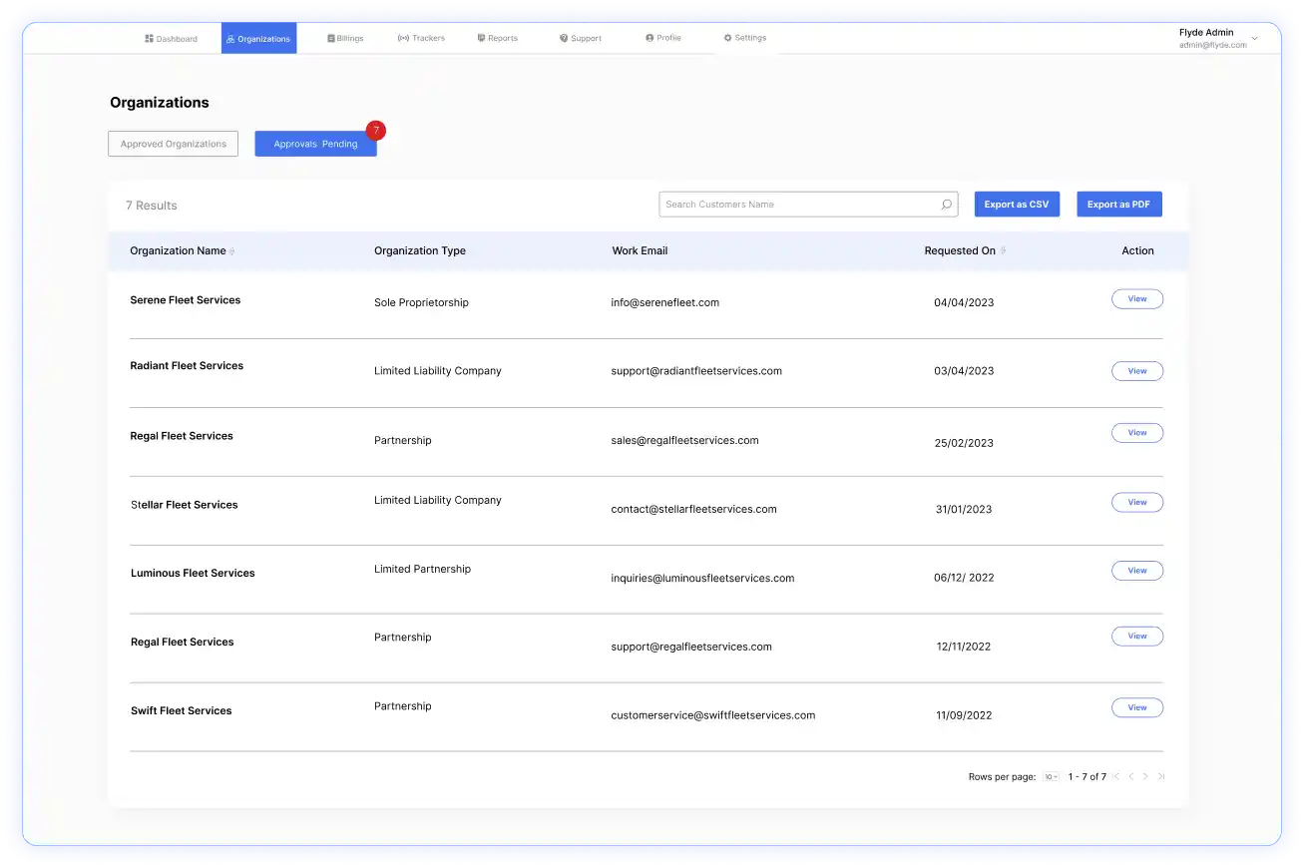1304x868 pixels.
Task: Switch to the Trackers tab
Action: pos(421,38)
